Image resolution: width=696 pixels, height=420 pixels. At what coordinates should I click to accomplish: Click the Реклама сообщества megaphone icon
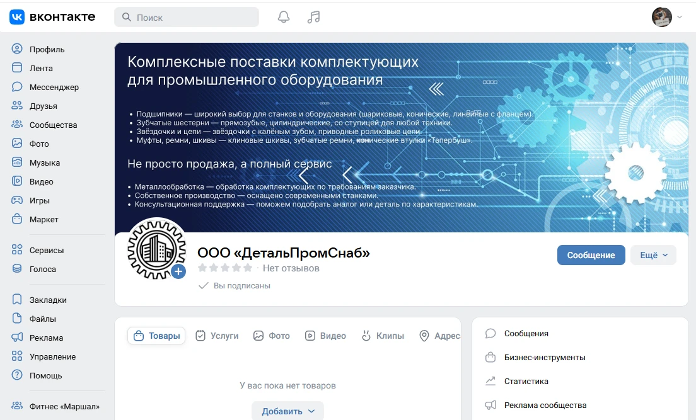click(x=490, y=405)
